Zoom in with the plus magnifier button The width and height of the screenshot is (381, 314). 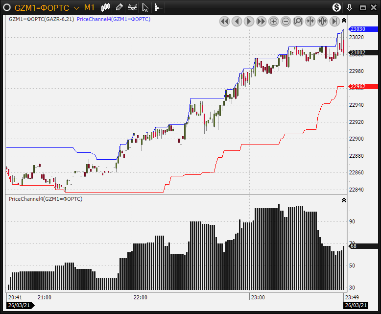coord(273,21)
